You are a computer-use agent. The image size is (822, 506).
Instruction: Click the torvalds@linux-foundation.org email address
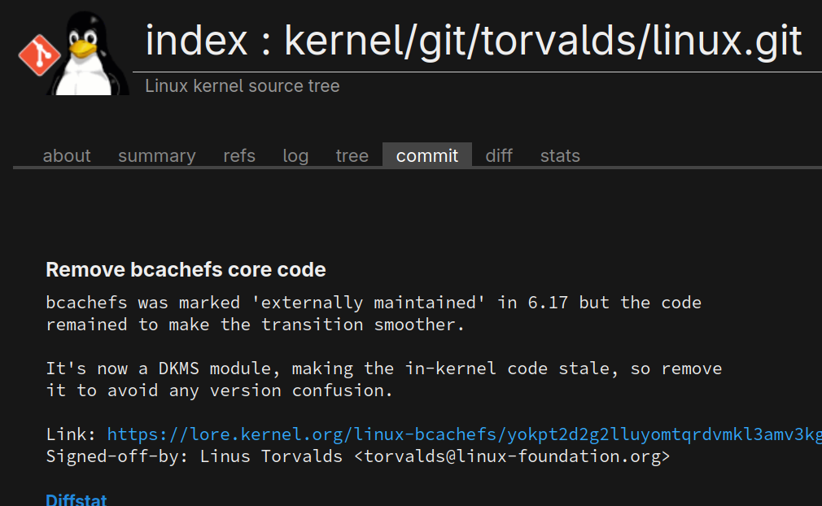[x=512, y=456]
